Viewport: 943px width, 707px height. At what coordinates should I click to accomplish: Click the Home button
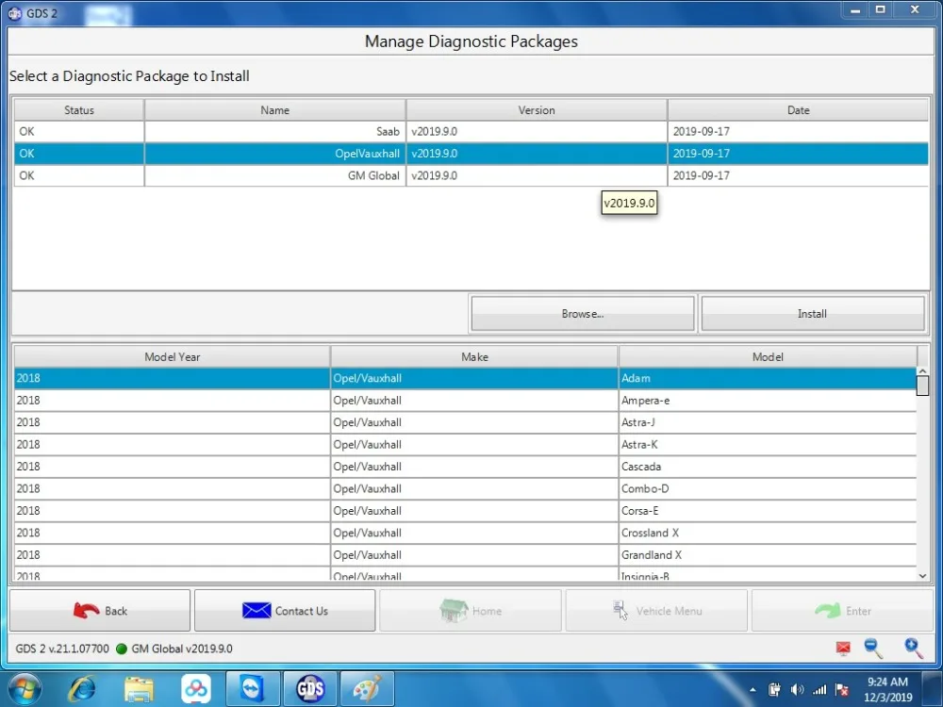(471, 610)
